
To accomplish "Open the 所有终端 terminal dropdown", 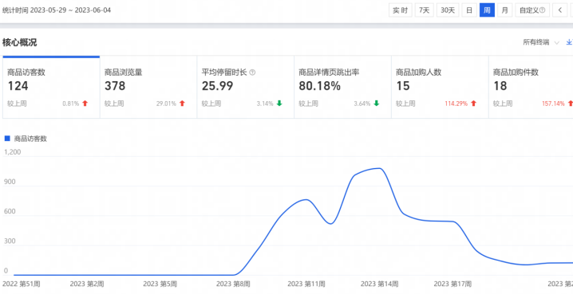I will 541,42.
